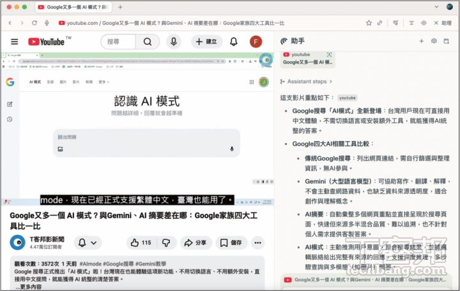Click the 分享 share button
Screen dimensions: 460x291
195,243
